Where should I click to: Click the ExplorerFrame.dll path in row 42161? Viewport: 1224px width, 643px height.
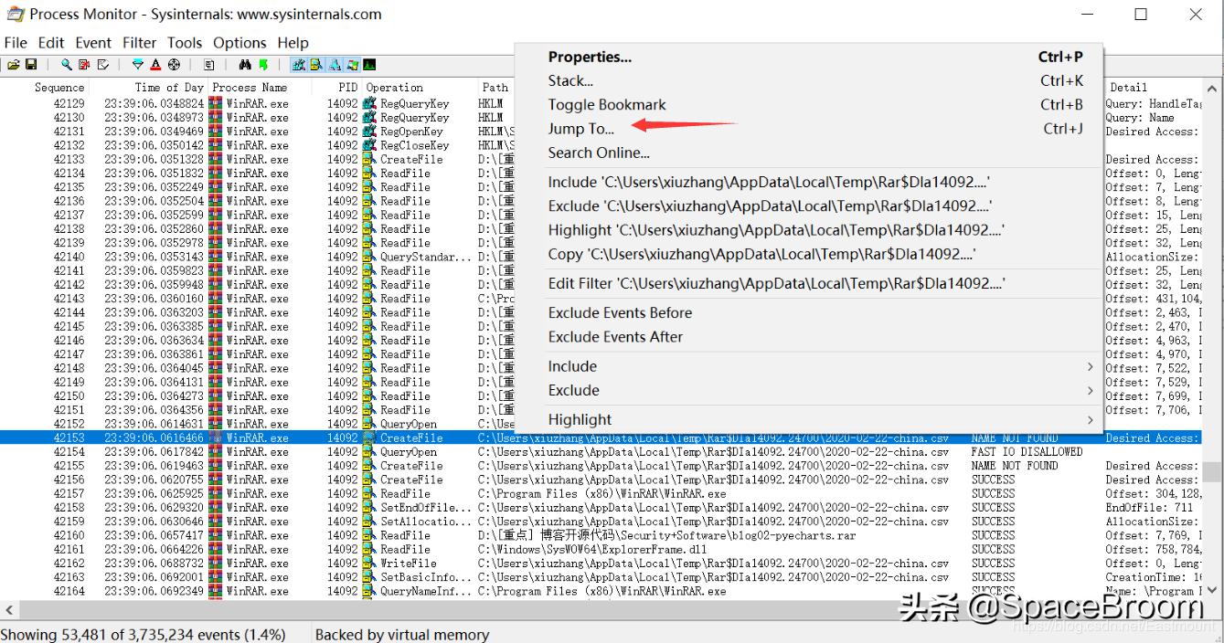click(591, 550)
